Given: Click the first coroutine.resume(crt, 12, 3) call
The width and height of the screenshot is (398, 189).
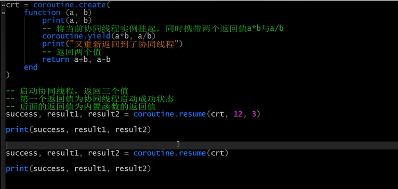Looking at the screenshot, I should tap(197, 114).
